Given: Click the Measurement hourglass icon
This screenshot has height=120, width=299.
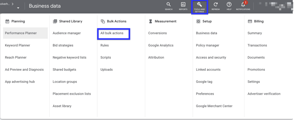Looking at the screenshot, I should click(x=150, y=21).
